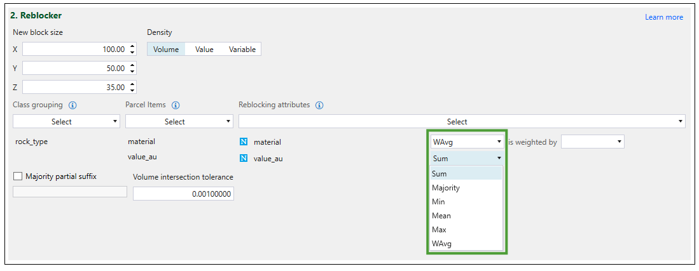Choose Mean from the aggregation list

441,216
